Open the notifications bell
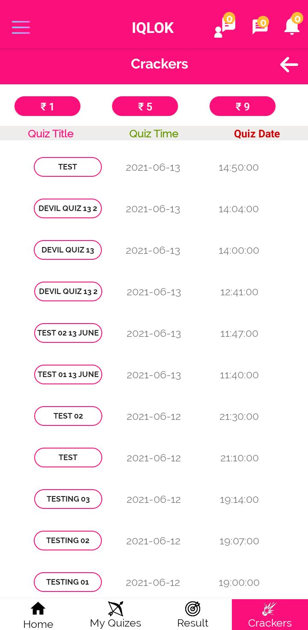 tap(293, 26)
